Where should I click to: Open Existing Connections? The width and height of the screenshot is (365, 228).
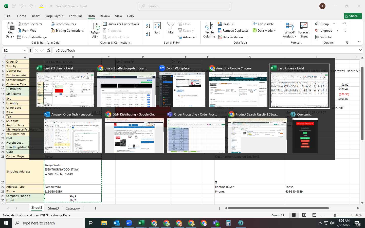(67, 30)
